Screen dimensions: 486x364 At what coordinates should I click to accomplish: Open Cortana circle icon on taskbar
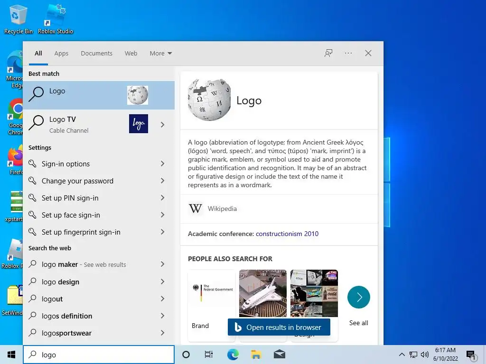click(x=186, y=355)
